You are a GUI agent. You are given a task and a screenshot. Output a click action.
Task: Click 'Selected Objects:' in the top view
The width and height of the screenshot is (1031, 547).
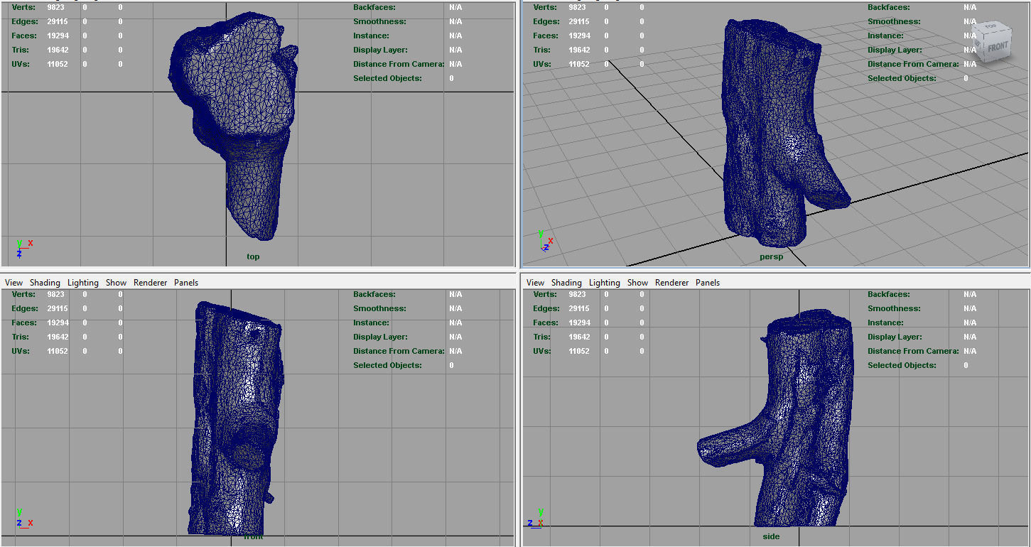(x=387, y=78)
